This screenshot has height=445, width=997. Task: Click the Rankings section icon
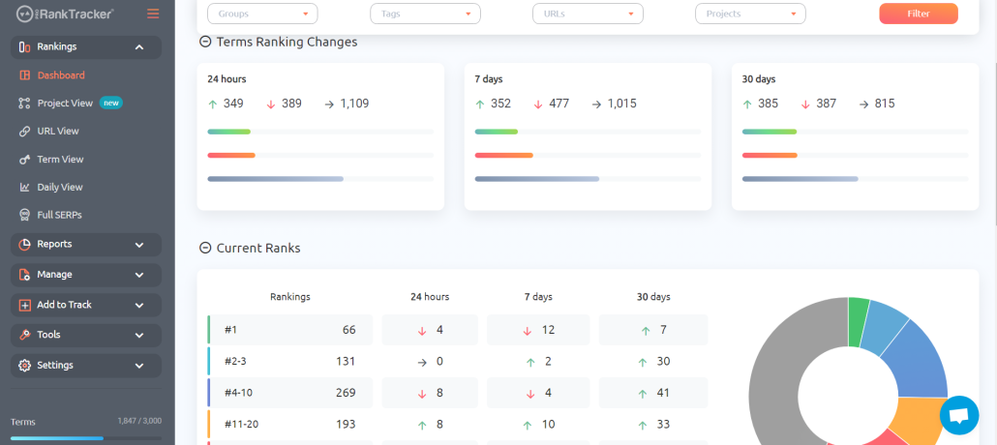click(x=25, y=47)
